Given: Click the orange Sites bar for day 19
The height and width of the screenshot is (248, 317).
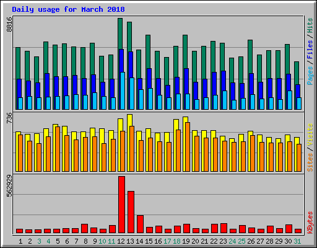Looking at the screenshot, I should click(x=188, y=147).
